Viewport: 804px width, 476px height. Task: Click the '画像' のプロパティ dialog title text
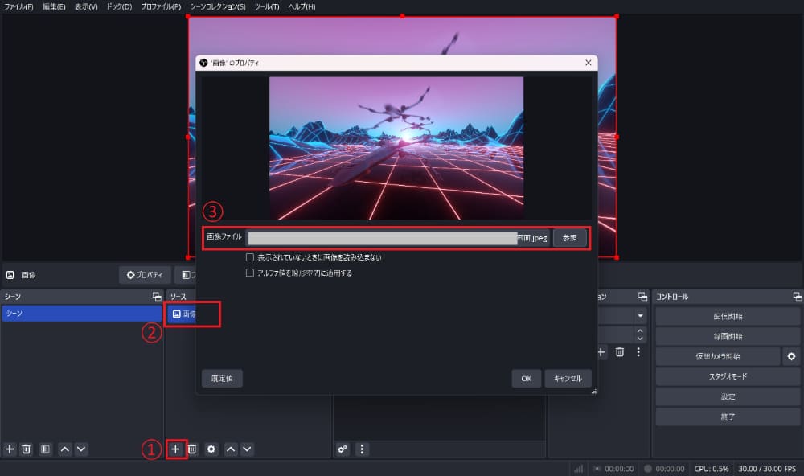point(235,63)
